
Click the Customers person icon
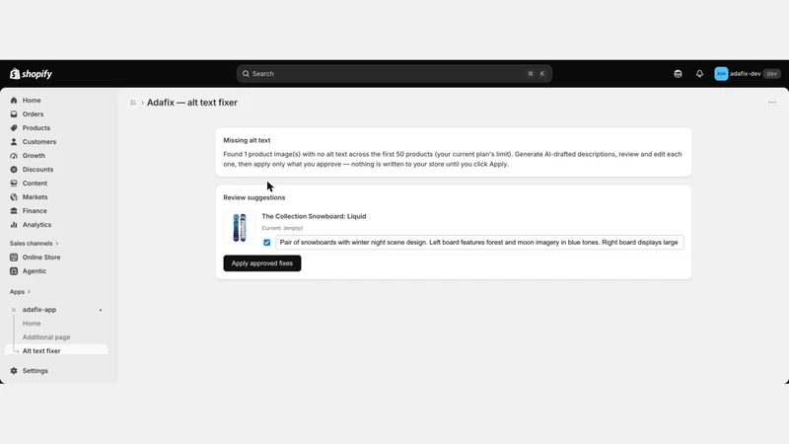(14, 142)
